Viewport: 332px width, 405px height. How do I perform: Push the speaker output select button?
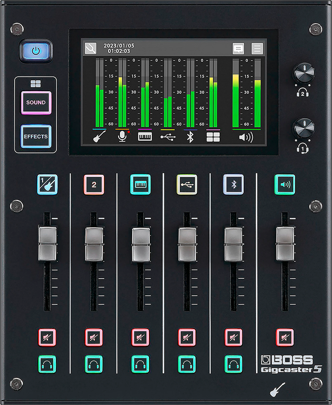(285, 184)
